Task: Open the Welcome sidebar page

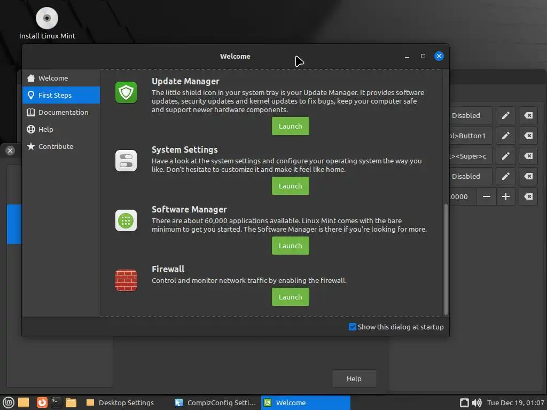Action: tap(61, 78)
